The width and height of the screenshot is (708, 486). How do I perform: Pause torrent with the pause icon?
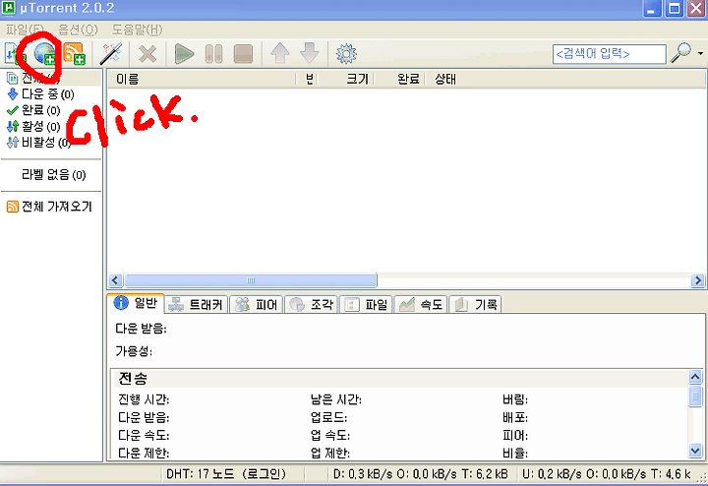point(213,54)
